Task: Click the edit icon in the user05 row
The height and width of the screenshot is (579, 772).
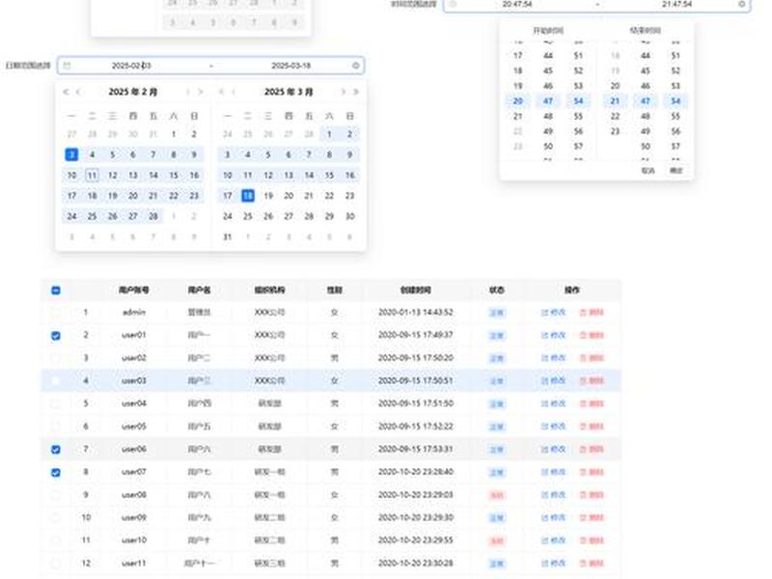Action: coord(544,427)
